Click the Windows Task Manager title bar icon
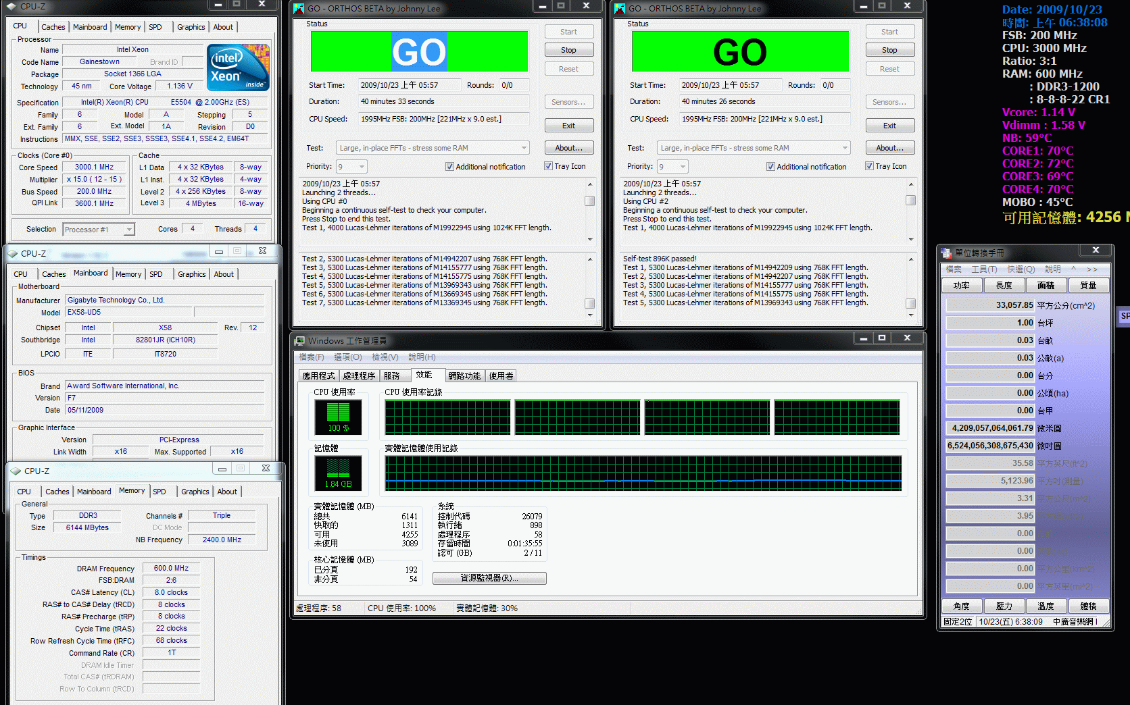This screenshot has height=705, width=1130. [x=299, y=340]
